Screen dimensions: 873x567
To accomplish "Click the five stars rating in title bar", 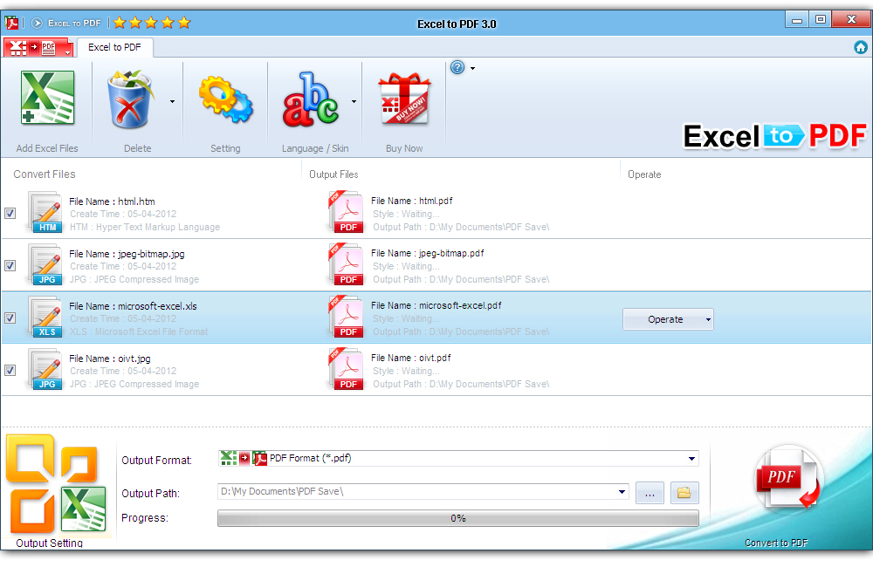I will (x=152, y=23).
